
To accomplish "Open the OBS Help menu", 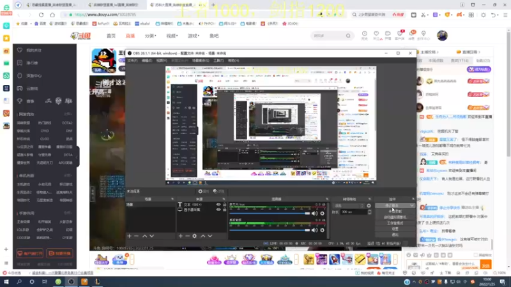I will [x=233, y=61].
